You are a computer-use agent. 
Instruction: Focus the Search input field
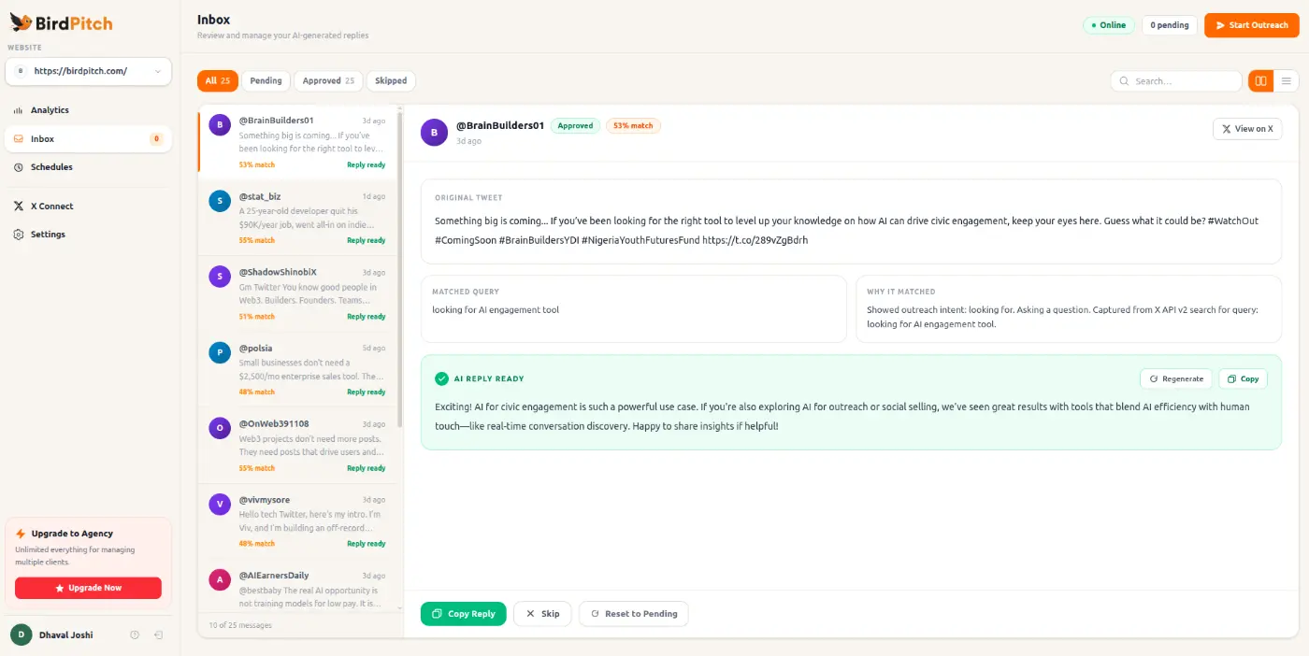[x=1176, y=81]
